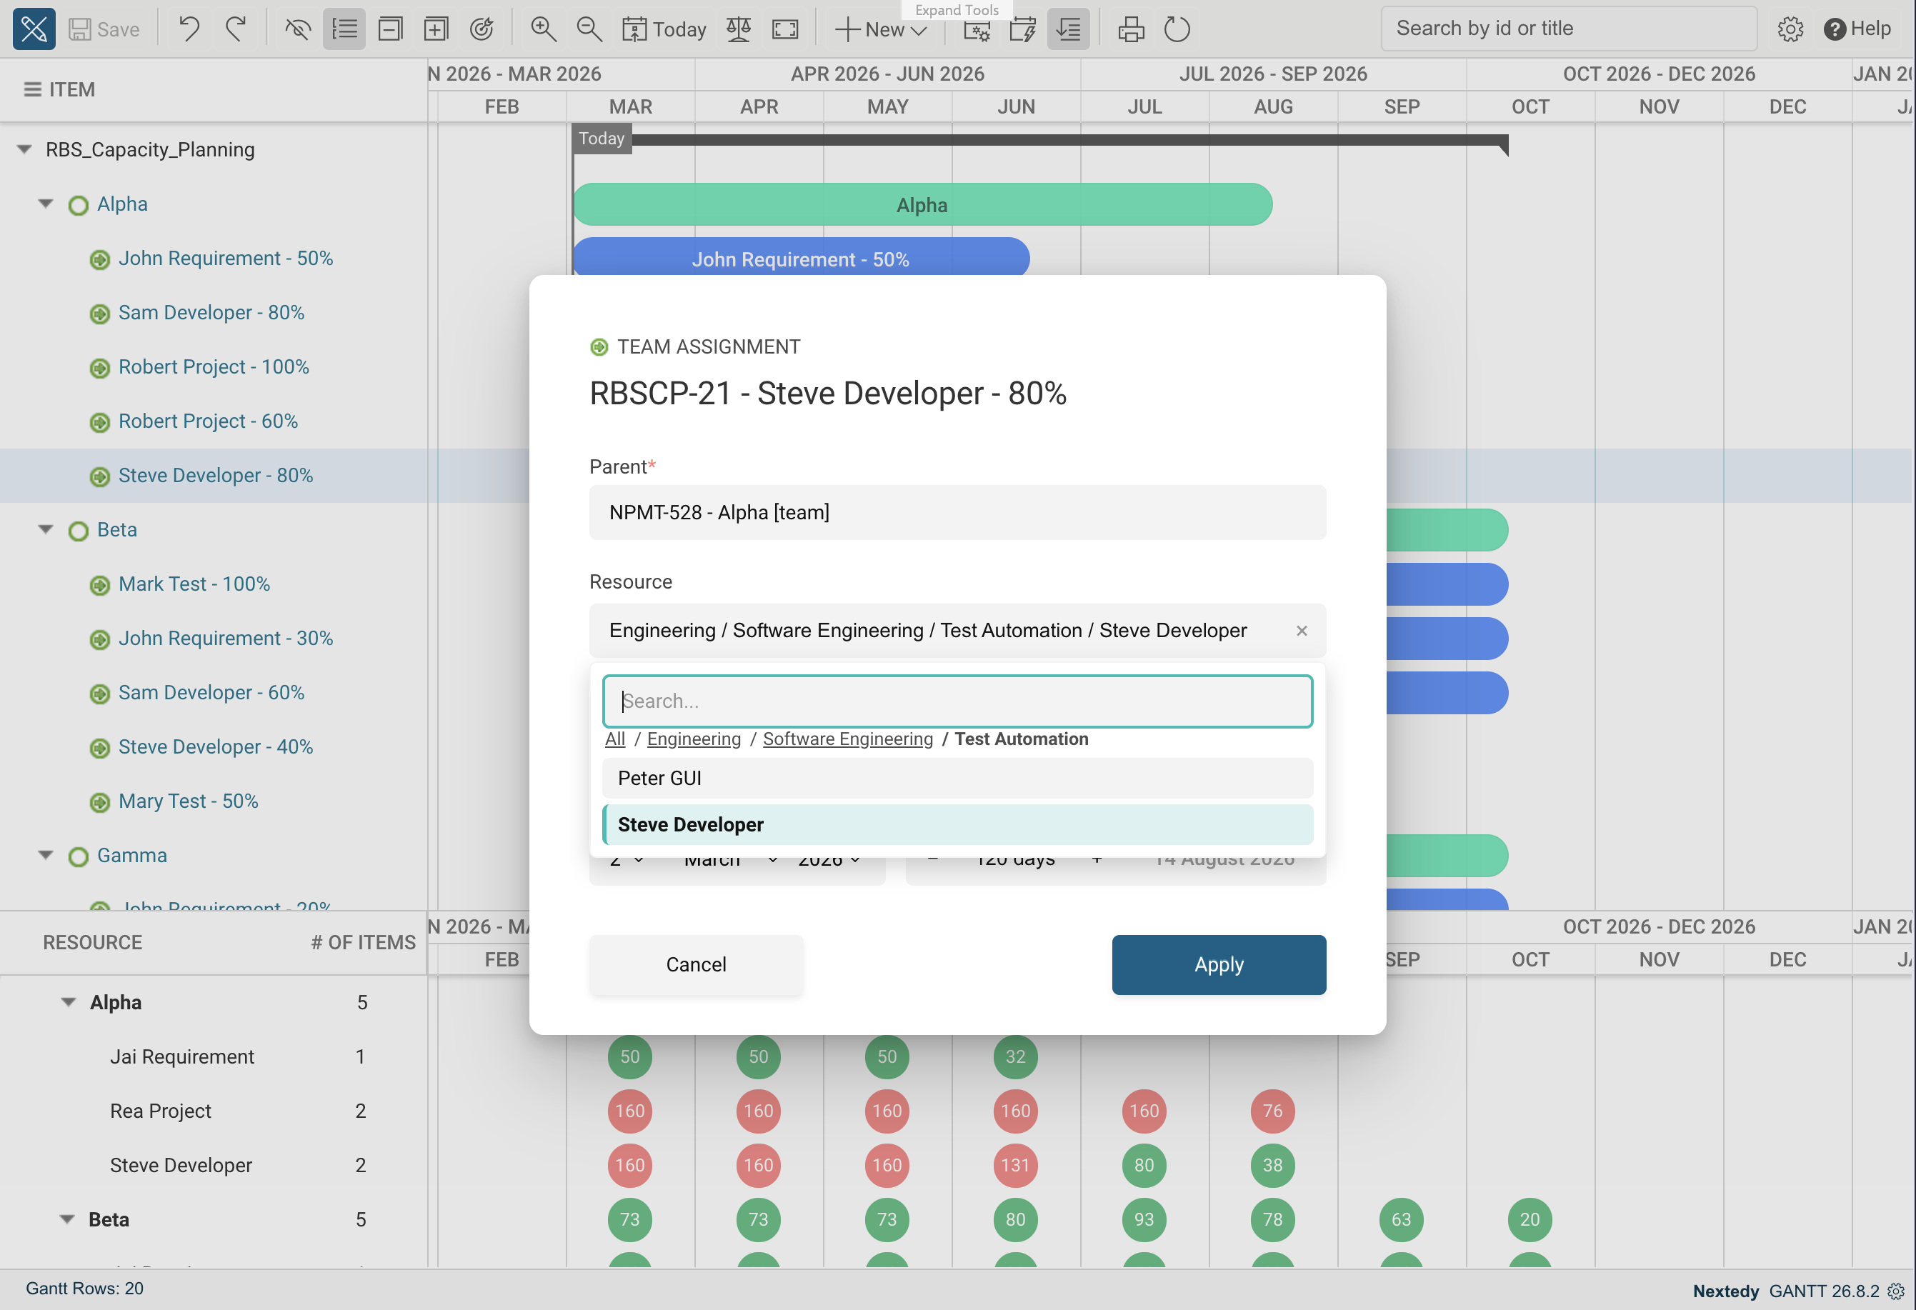Open John Requirement - 50% item
This screenshot has height=1310, width=1916.
pyautogui.click(x=225, y=258)
